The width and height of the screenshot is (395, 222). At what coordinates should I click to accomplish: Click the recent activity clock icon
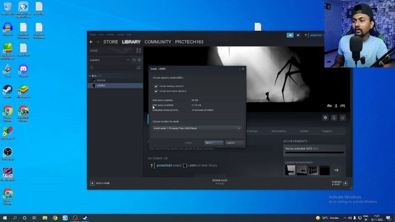click(x=134, y=60)
